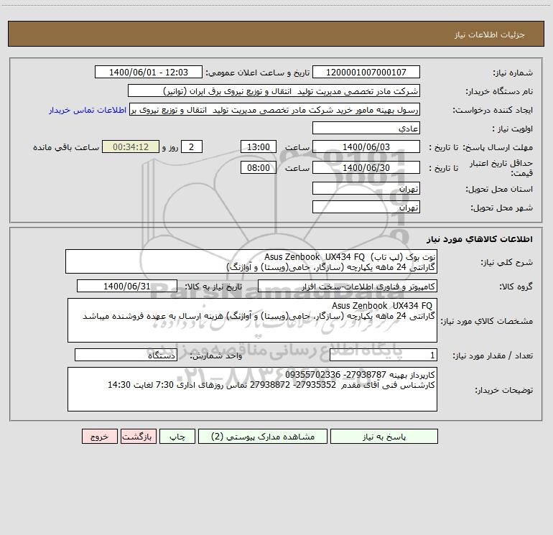Click the label تعداد / مقدار مورد نیاز
The height and width of the screenshot is (535, 553).
point(493,356)
